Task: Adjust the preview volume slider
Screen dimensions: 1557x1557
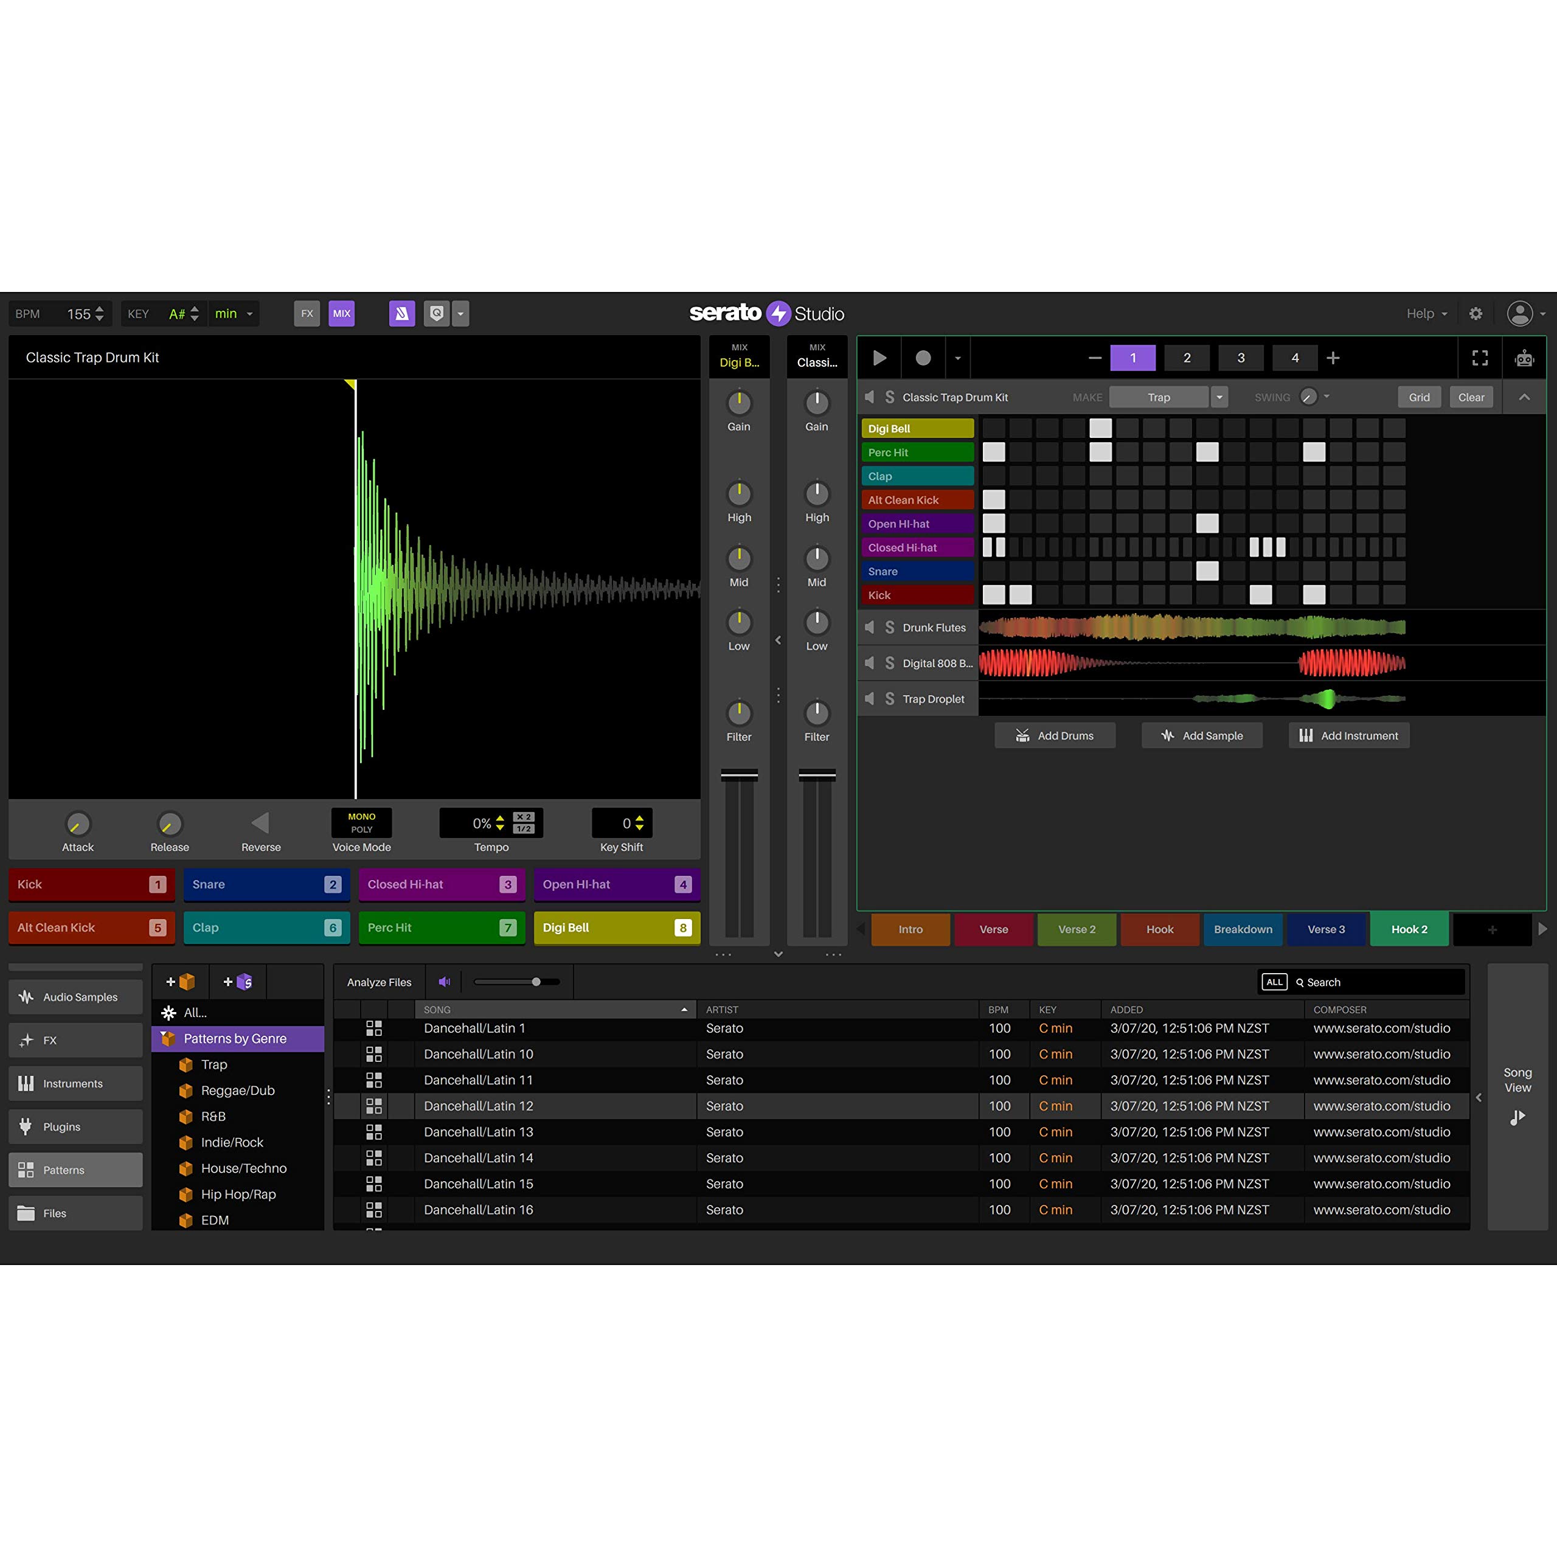Action: pos(536,982)
